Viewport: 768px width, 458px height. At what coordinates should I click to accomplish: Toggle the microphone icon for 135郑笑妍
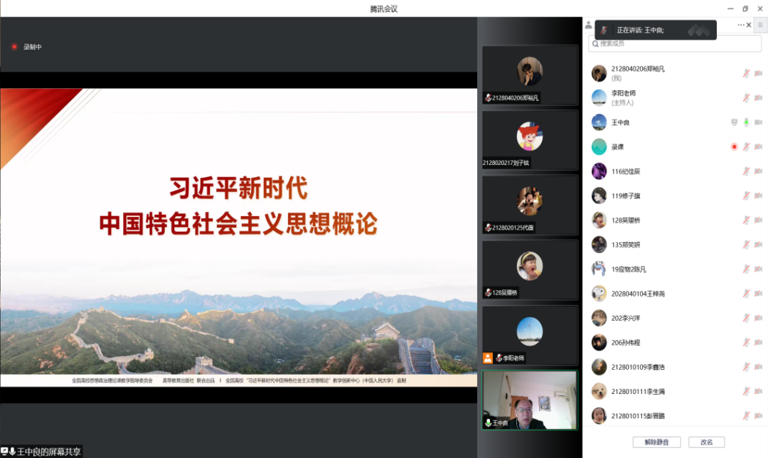(x=746, y=245)
